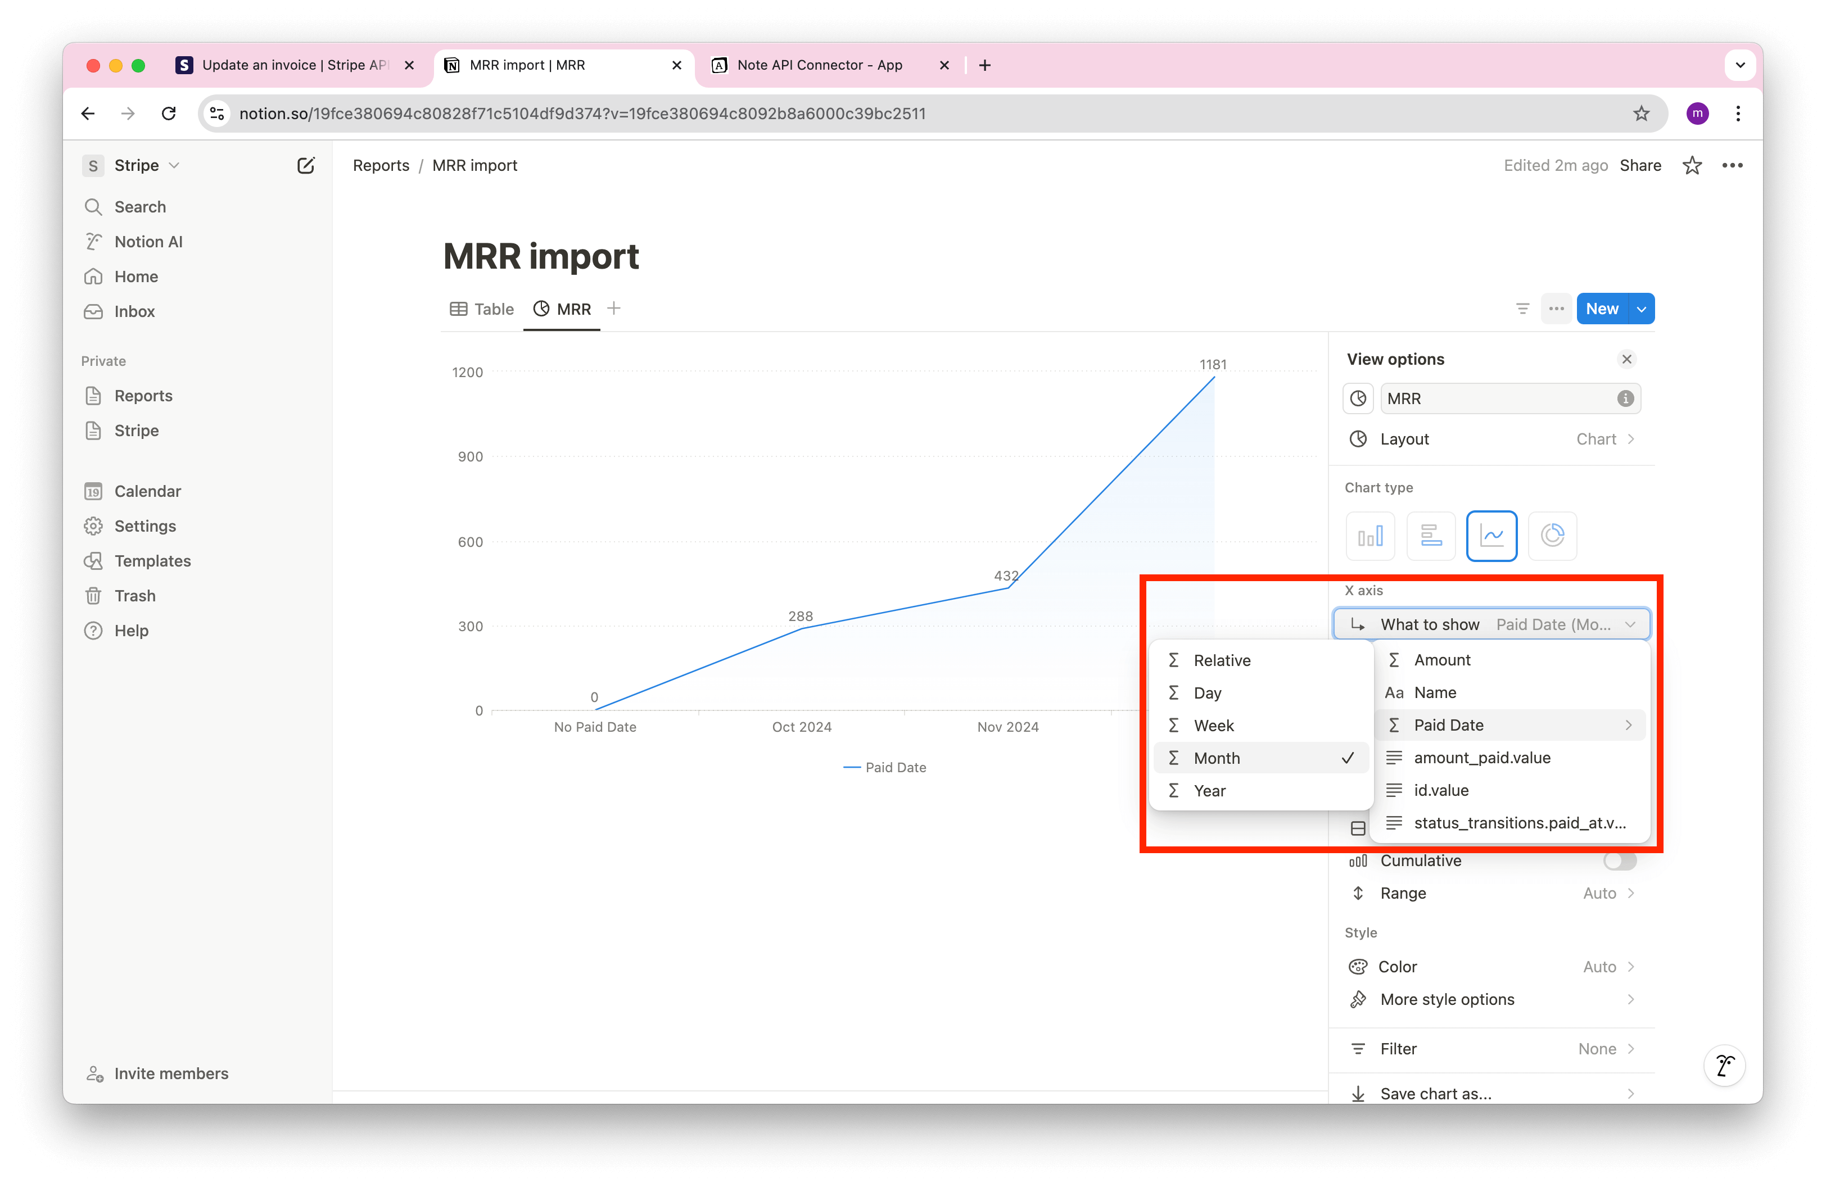
Task: Switch to the MRR view tab
Action: pos(562,309)
